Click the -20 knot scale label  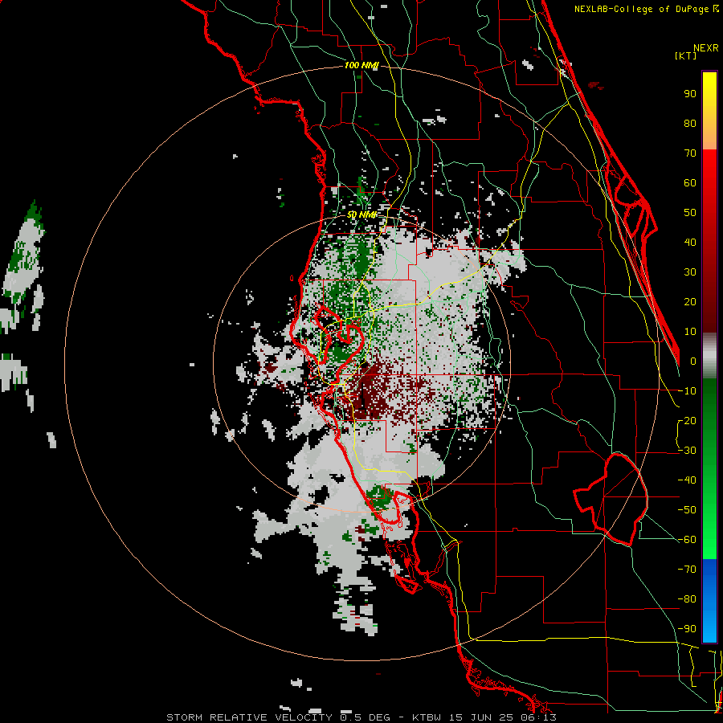[687, 421]
